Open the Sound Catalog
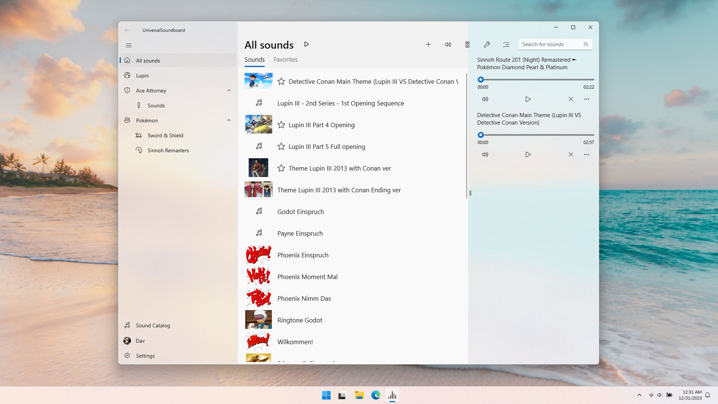Image resolution: width=718 pixels, height=404 pixels. [153, 325]
